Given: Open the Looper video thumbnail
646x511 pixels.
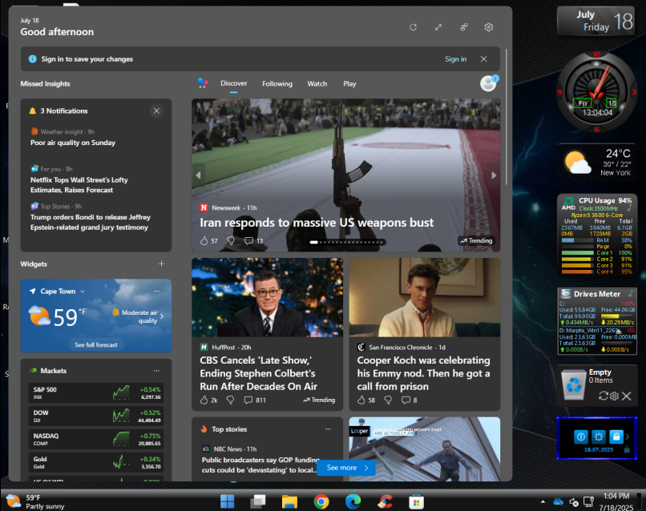Looking at the screenshot, I should 425,449.
